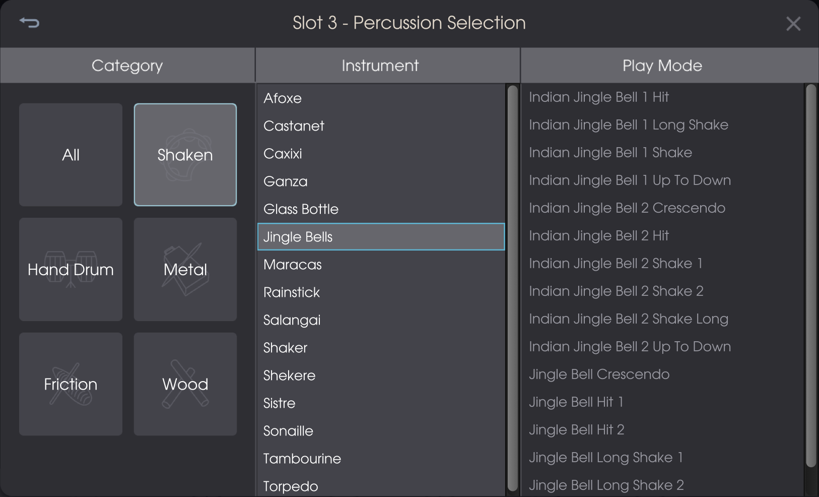
Task: Click the Jingle Bells instrument entry
Action: (298, 237)
